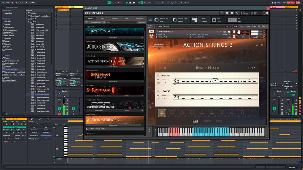This screenshot has width=303, height=170.
Task: Toggle Fold in the piano roll
Action: (57, 125)
